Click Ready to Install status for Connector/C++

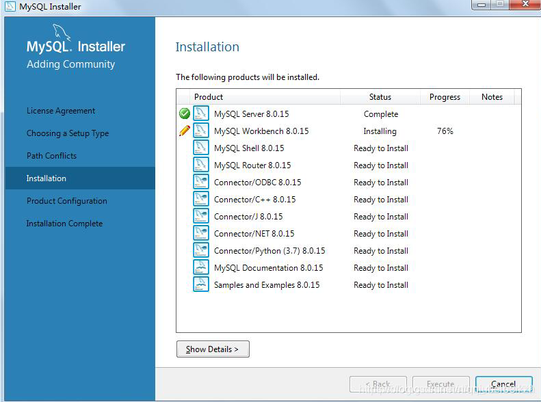tap(381, 199)
